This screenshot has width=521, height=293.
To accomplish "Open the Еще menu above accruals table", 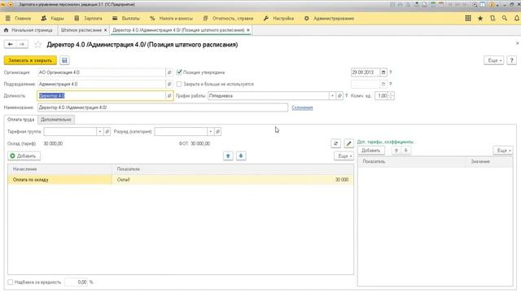I will click(x=344, y=155).
